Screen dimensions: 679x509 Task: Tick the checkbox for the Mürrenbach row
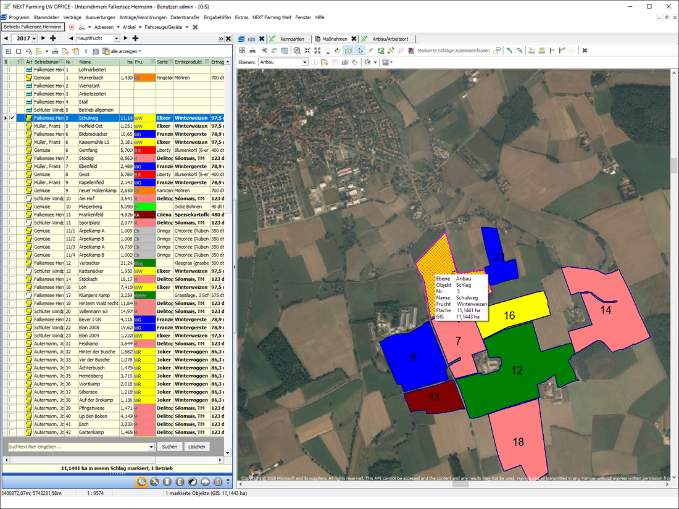pos(12,78)
